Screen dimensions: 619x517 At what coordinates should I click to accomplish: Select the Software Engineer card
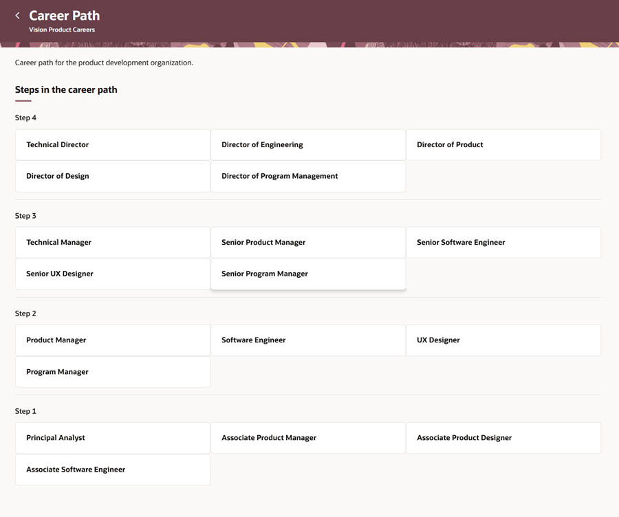click(x=307, y=340)
